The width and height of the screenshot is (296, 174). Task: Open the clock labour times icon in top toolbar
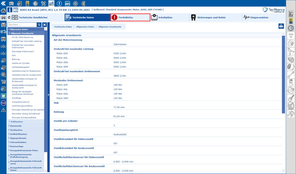35,3
